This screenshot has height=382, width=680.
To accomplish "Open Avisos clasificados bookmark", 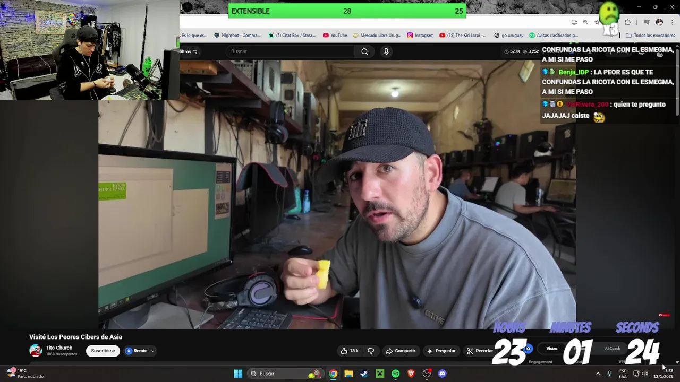I will pos(554,36).
